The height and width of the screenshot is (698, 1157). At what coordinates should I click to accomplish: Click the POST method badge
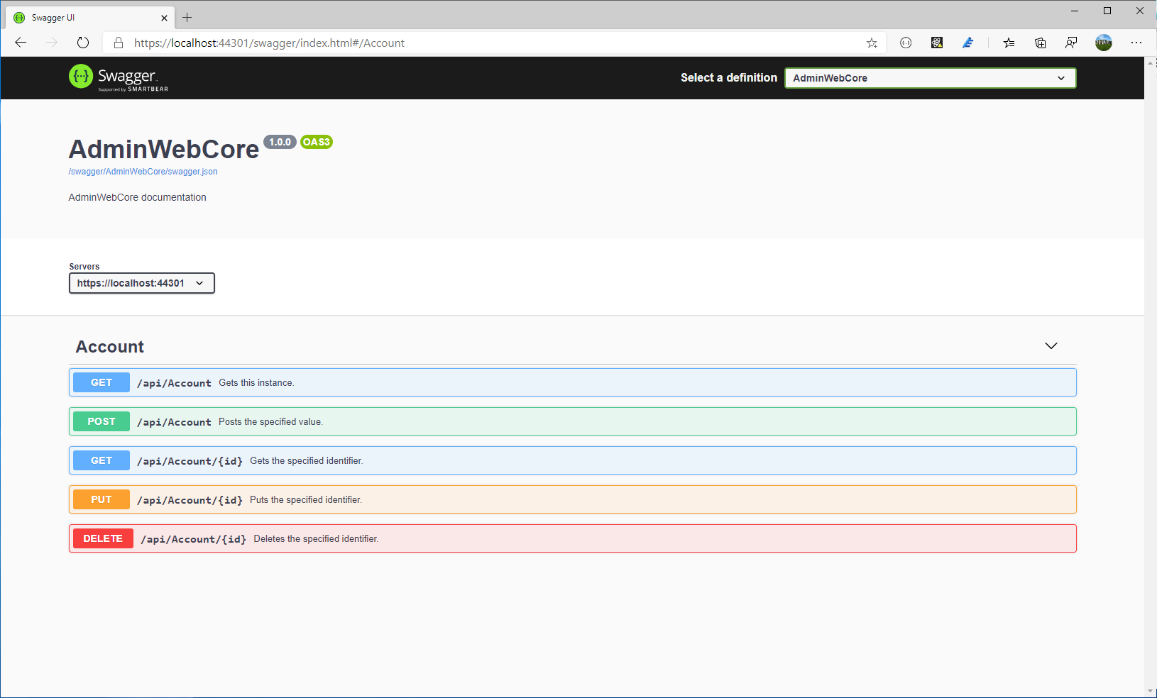102,421
